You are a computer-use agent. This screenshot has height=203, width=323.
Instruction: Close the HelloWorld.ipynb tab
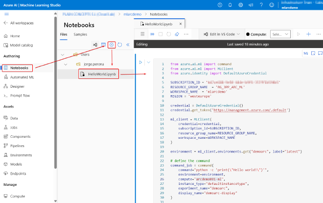181,24
